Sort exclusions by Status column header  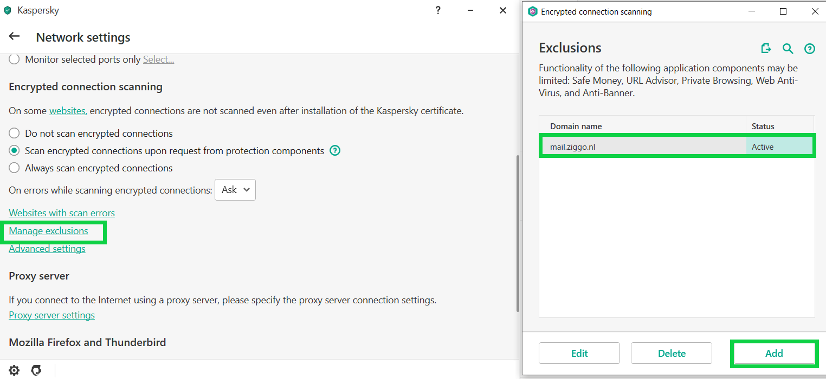779,127
